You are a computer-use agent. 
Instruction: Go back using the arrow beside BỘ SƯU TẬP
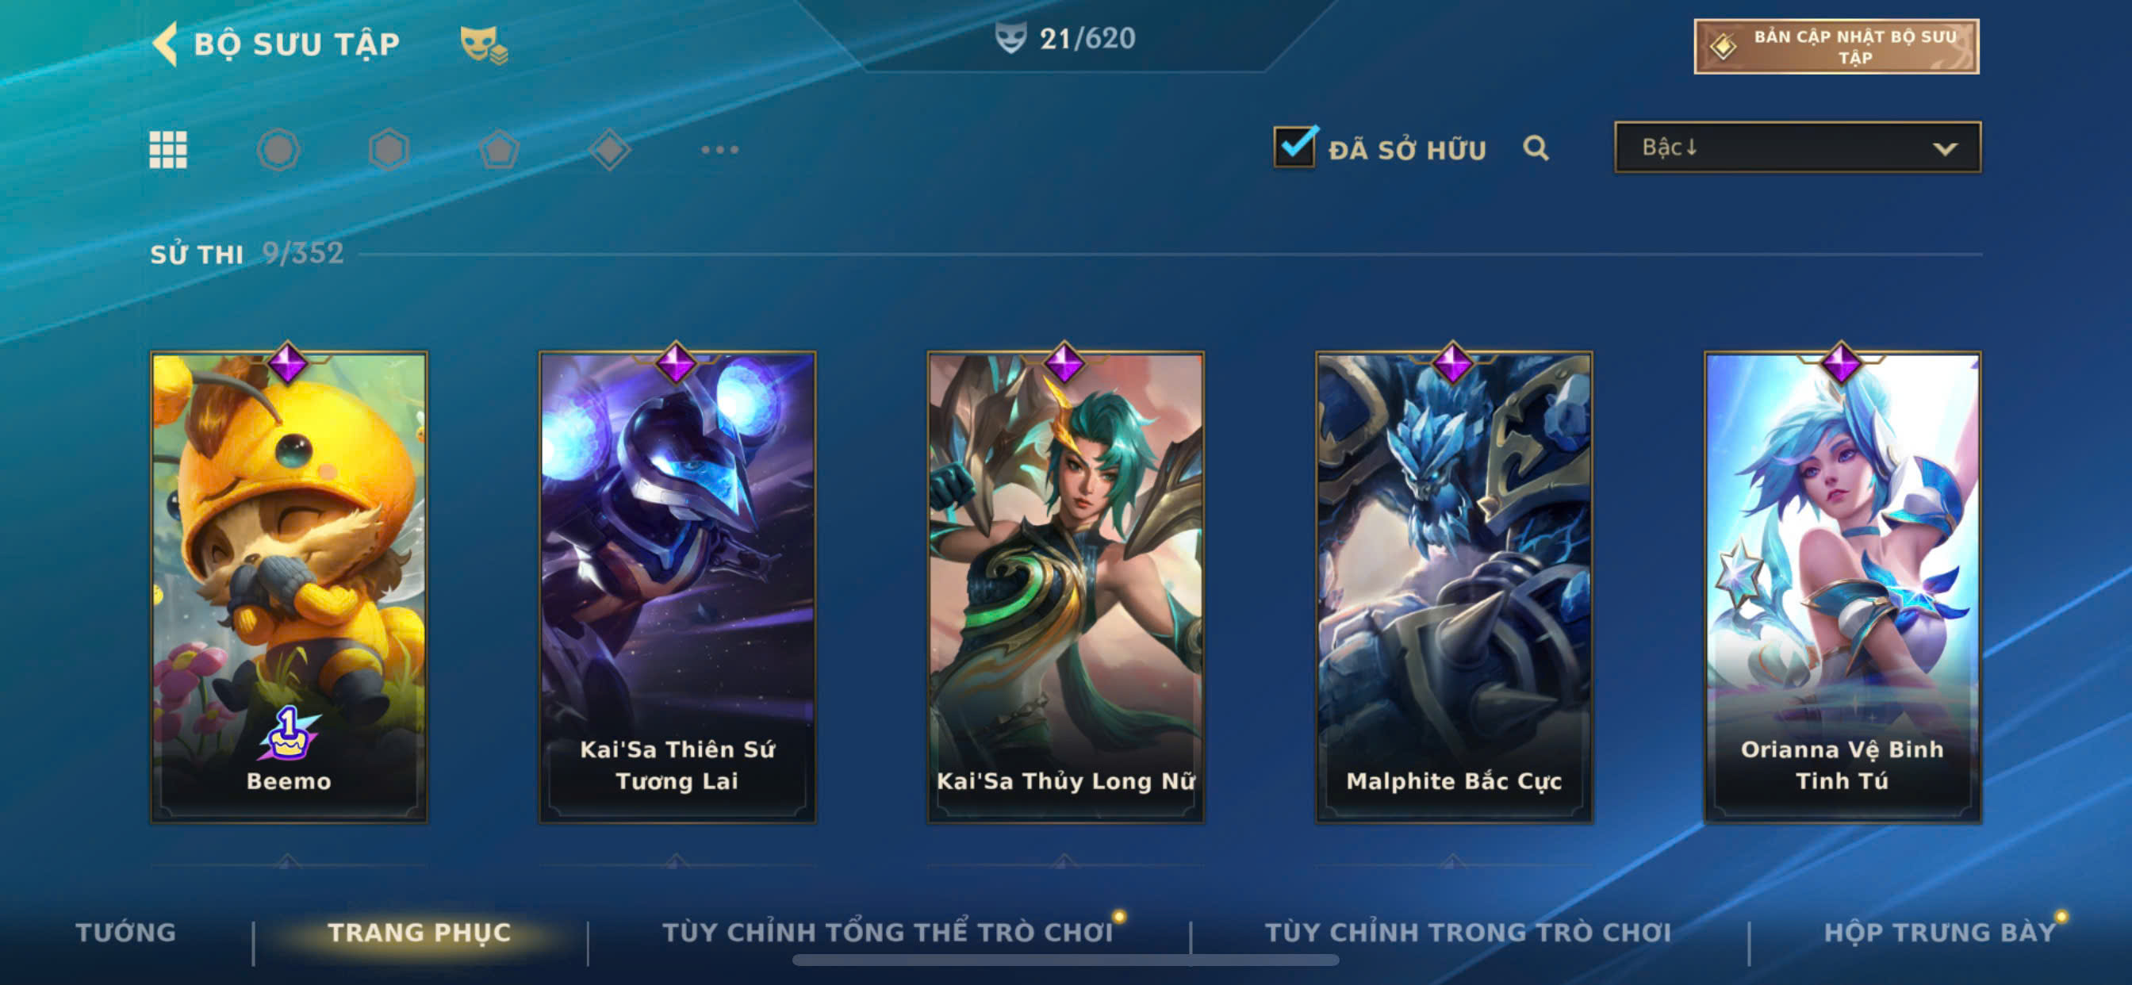pyautogui.click(x=165, y=43)
